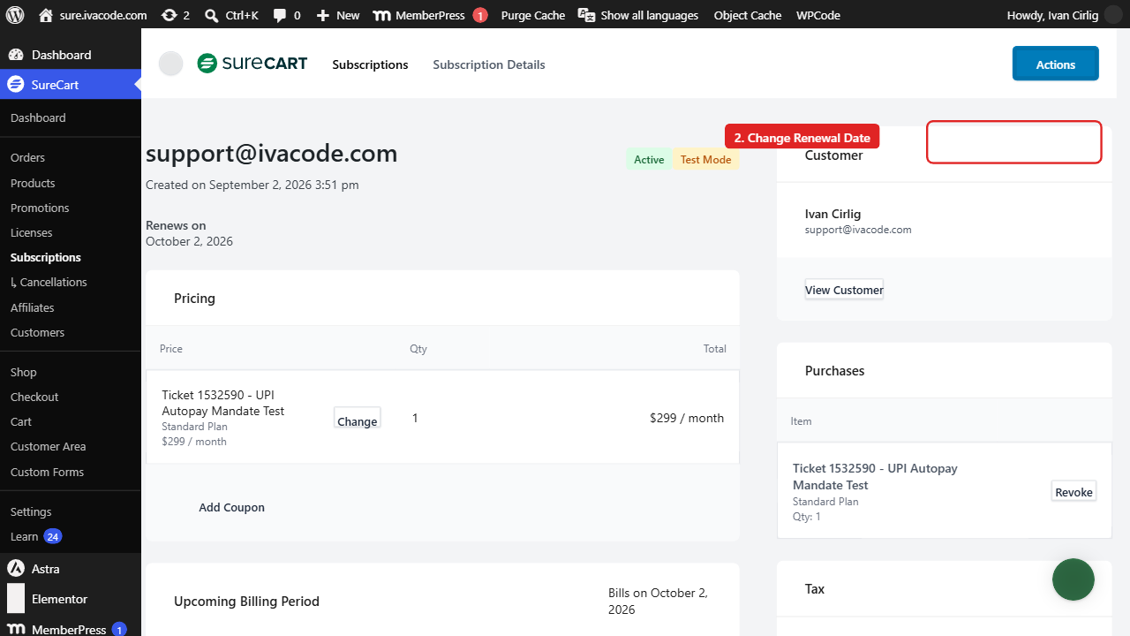Click the Change button beside the Standard Plan price
This screenshot has width=1130, height=636.
[x=358, y=419]
